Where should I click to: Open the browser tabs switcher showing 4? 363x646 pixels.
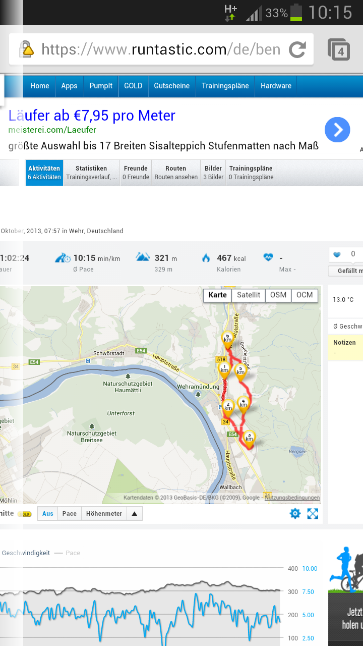pyautogui.click(x=339, y=50)
